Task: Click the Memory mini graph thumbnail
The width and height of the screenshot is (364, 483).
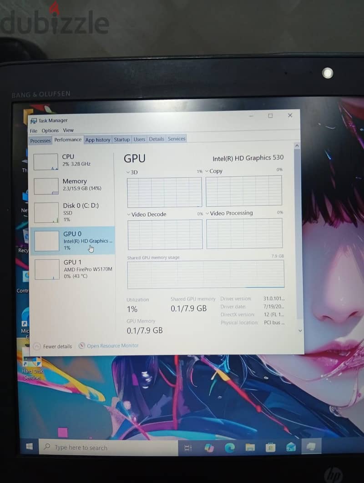Action: (46, 186)
